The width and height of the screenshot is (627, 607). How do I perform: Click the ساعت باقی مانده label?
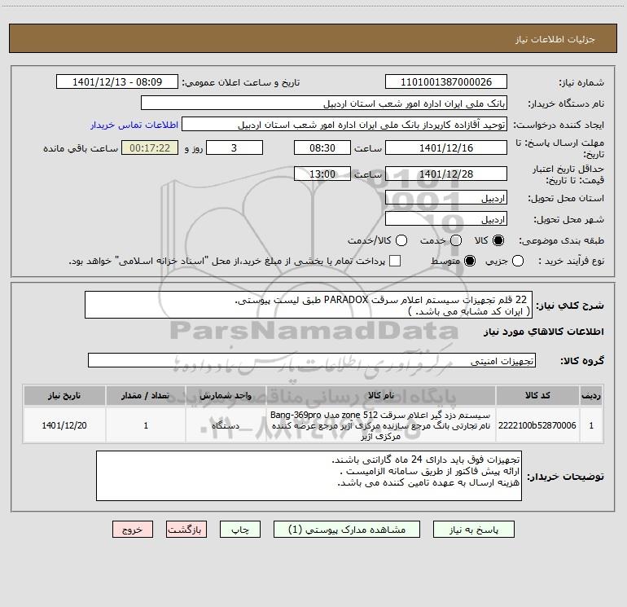pos(81,148)
